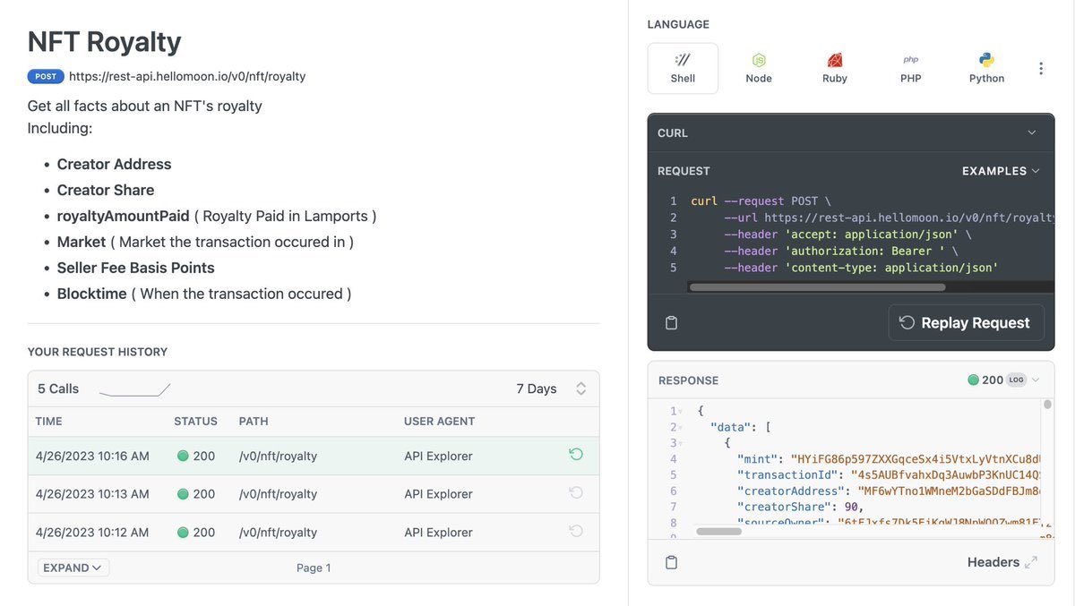Screen dimensions: 1075x606
Task: Click the USER AGENT column header
Action: [439, 421]
